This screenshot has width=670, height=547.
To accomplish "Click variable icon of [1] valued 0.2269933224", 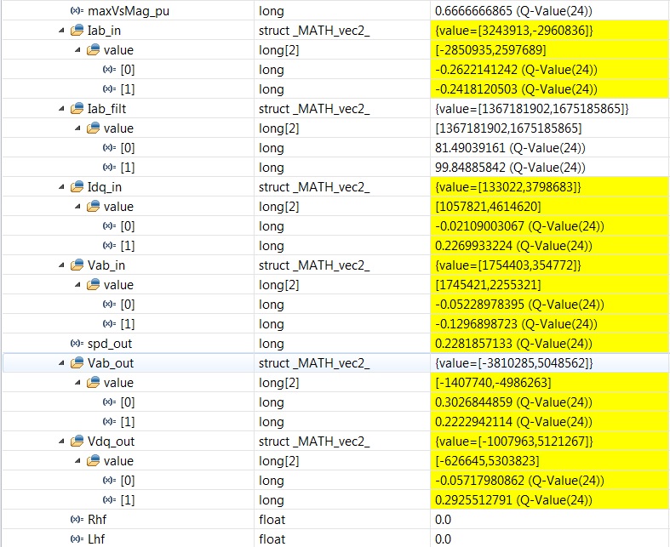I will pyautogui.click(x=109, y=246).
